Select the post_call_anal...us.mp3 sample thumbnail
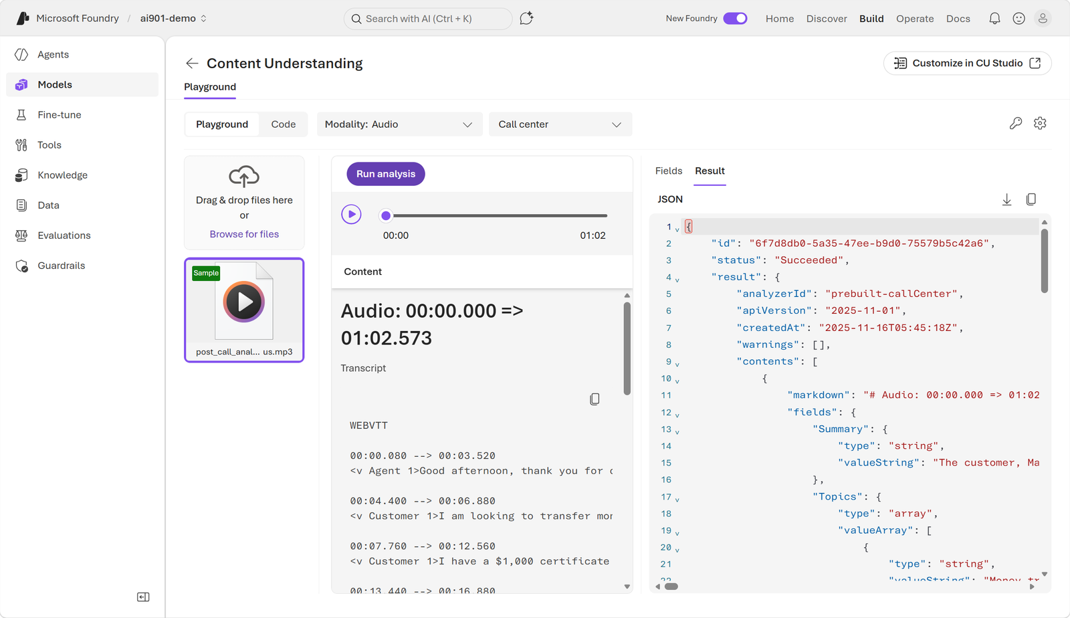The height and width of the screenshot is (618, 1070). coord(244,310)
